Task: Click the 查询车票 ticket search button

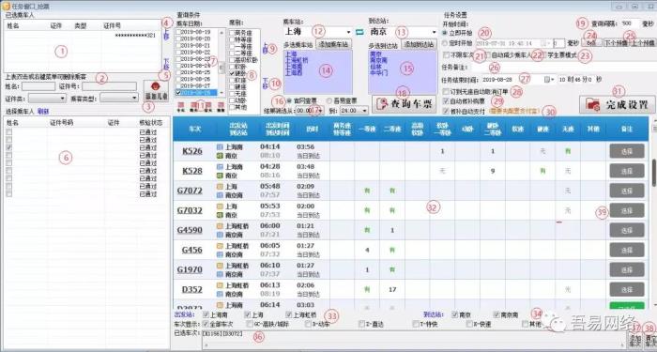Action: point(403,104)
